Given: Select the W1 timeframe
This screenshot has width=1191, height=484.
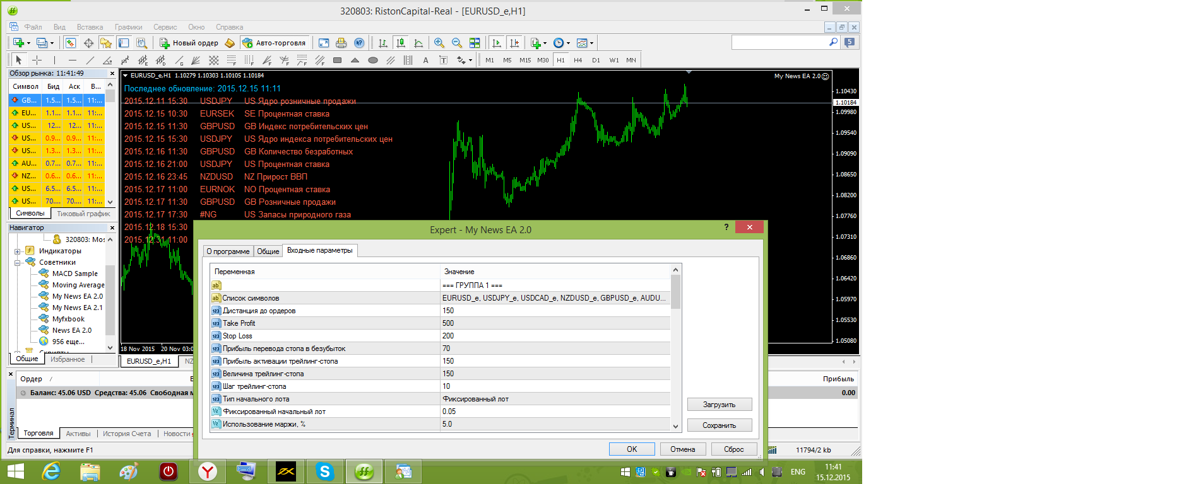Looking at the screenshot, I should click(614, 60).
